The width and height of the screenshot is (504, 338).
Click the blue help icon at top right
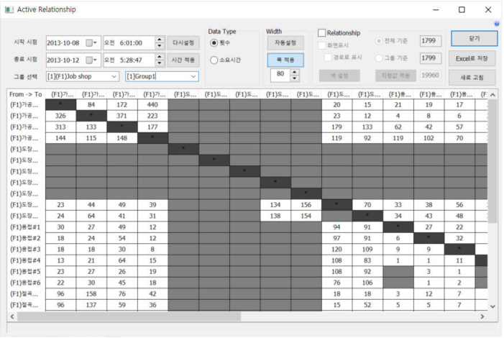tap(497, 24)
